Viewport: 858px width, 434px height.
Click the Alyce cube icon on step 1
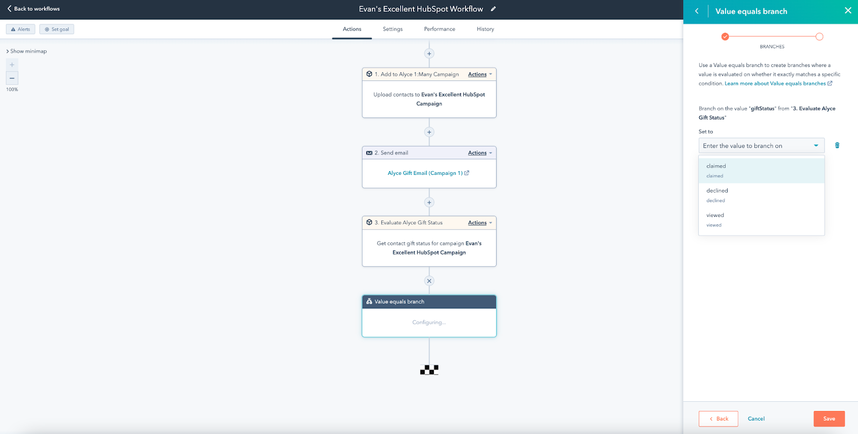[x=369, y=74]
